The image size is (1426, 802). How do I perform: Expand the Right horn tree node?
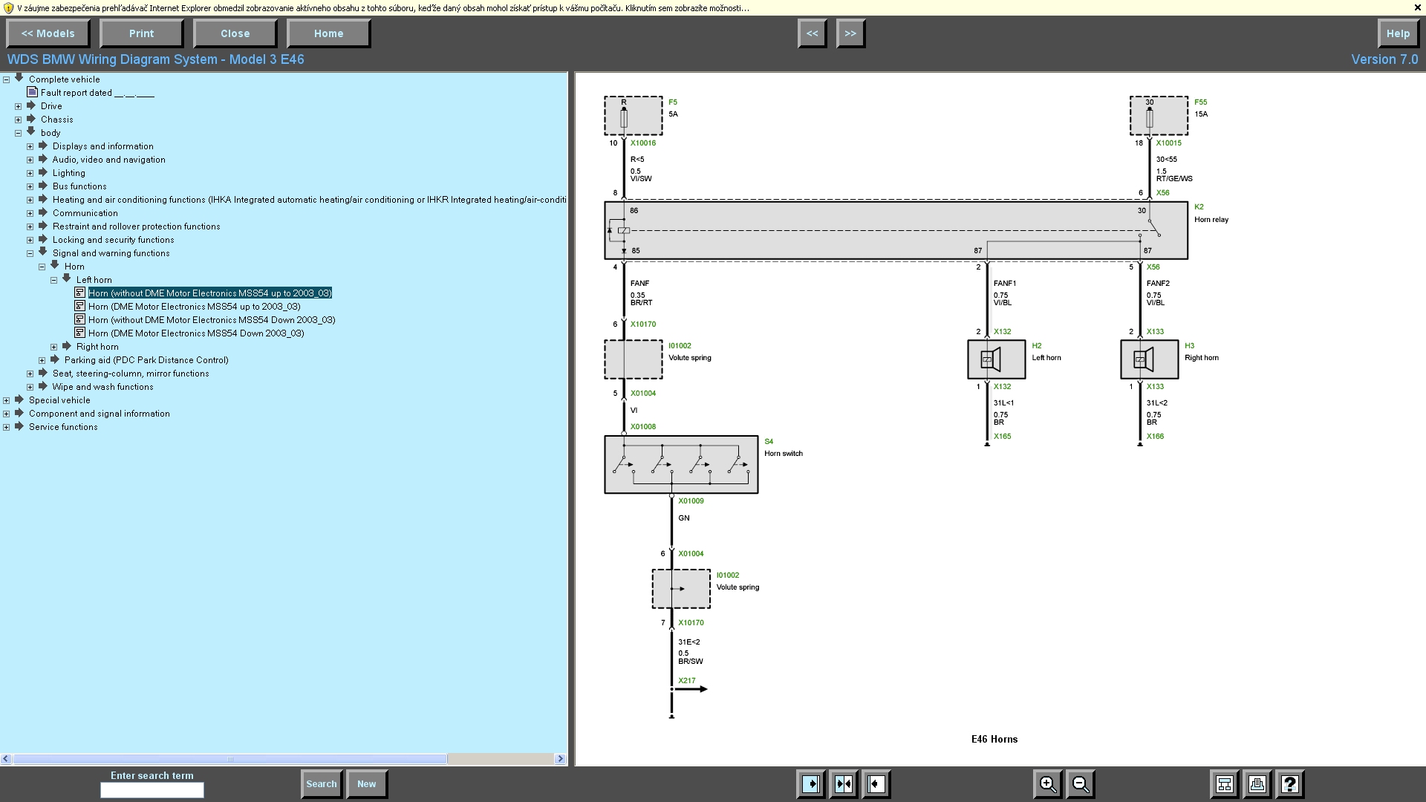click(x=54, y=347)
